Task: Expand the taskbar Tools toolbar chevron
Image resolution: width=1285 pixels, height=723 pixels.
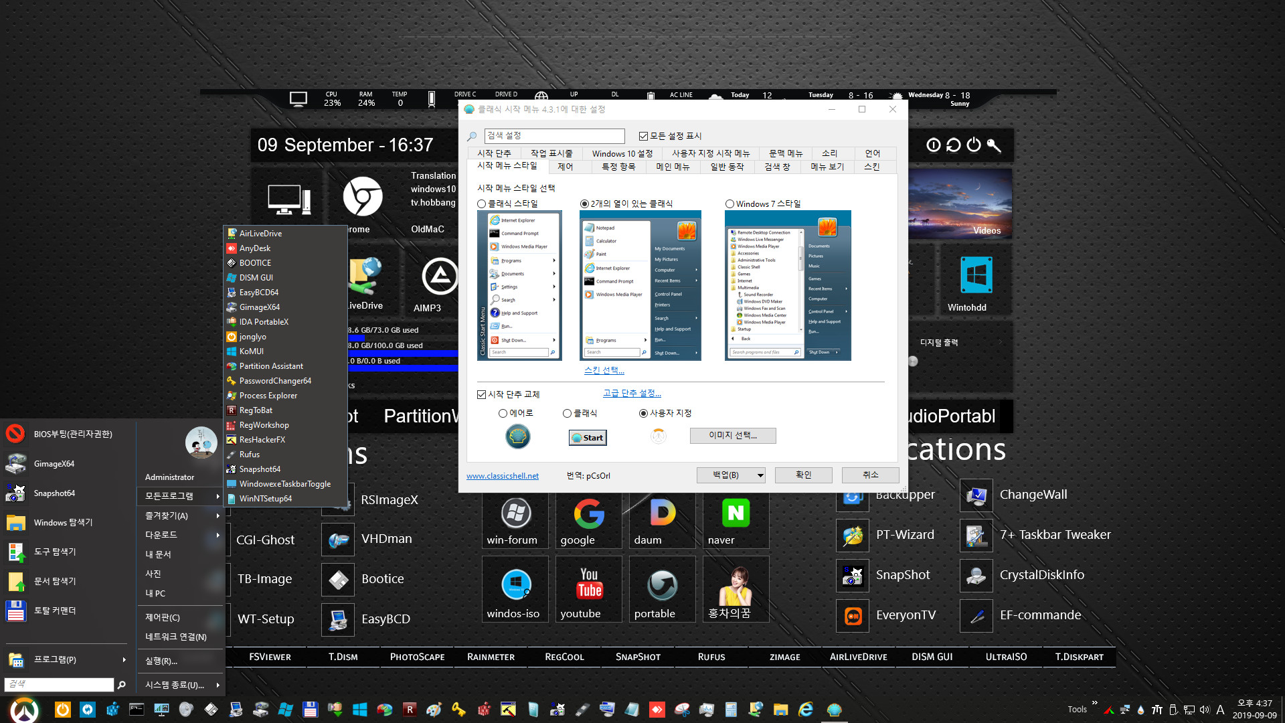Action: pos(1095,703)
